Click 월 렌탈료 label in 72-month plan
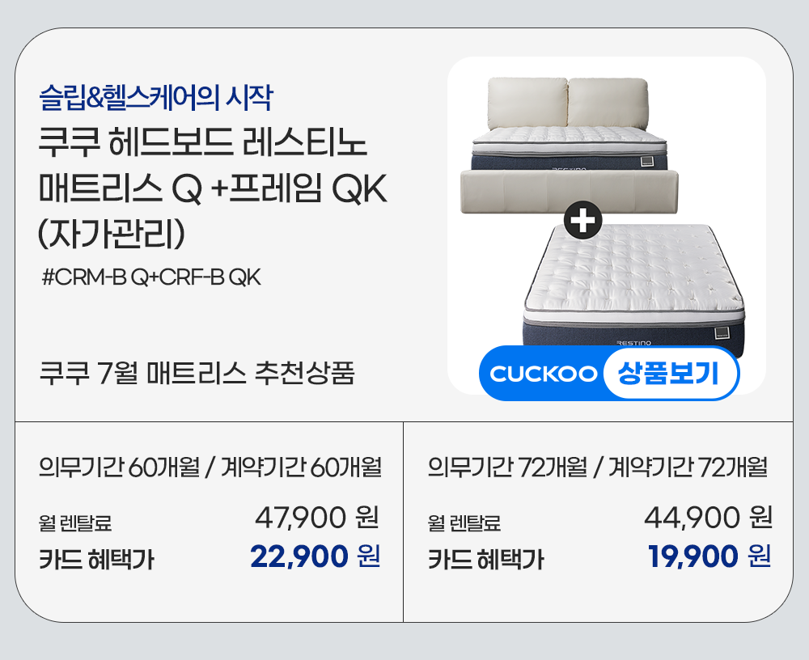This screenshot has width=809, height=660. [464, 523]
